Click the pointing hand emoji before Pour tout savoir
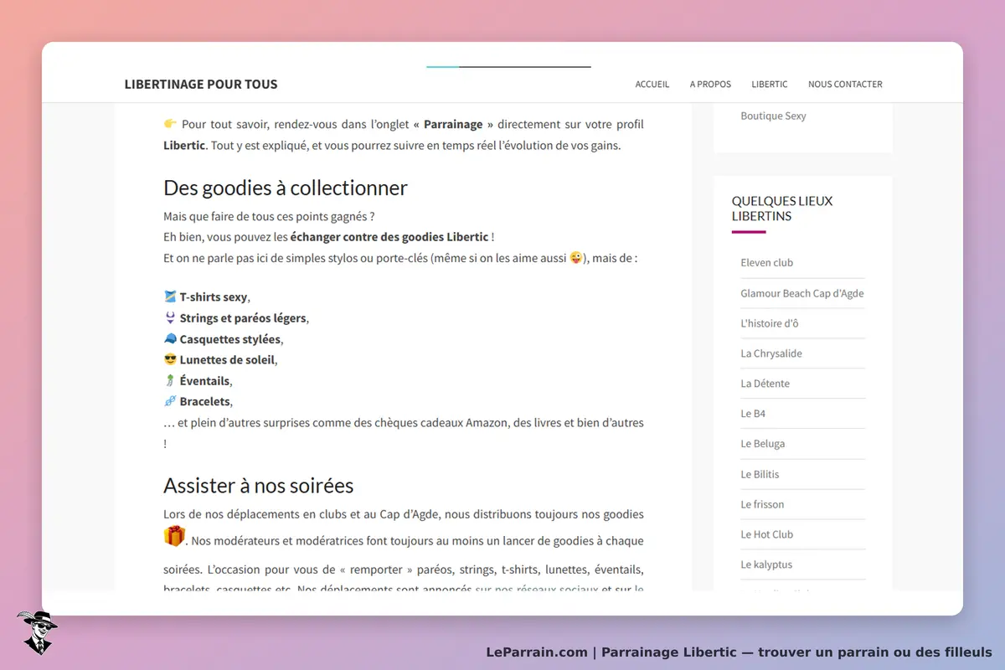 [x=170, y=124]
